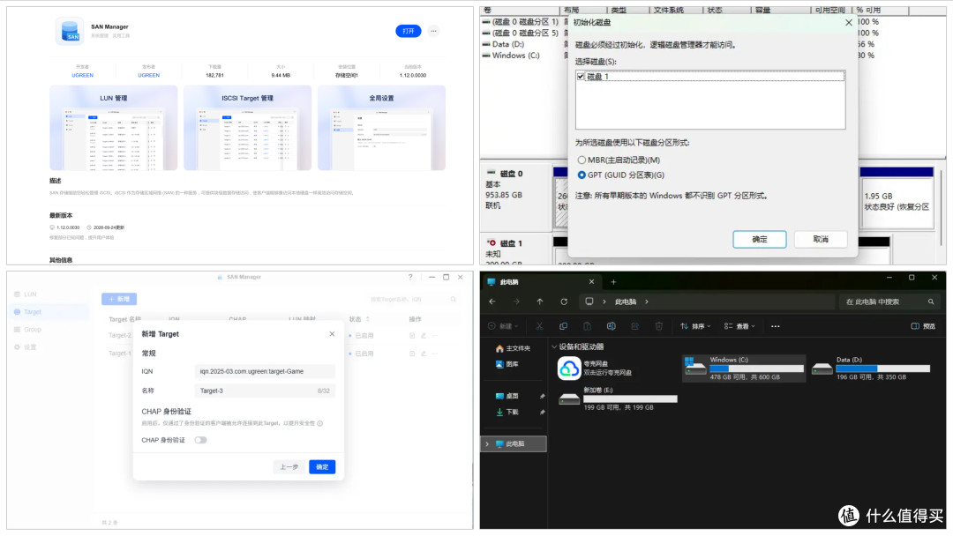Collapse the 设备和驱动器 group
This screenshot has height=536, width=953.
point(553,346)
